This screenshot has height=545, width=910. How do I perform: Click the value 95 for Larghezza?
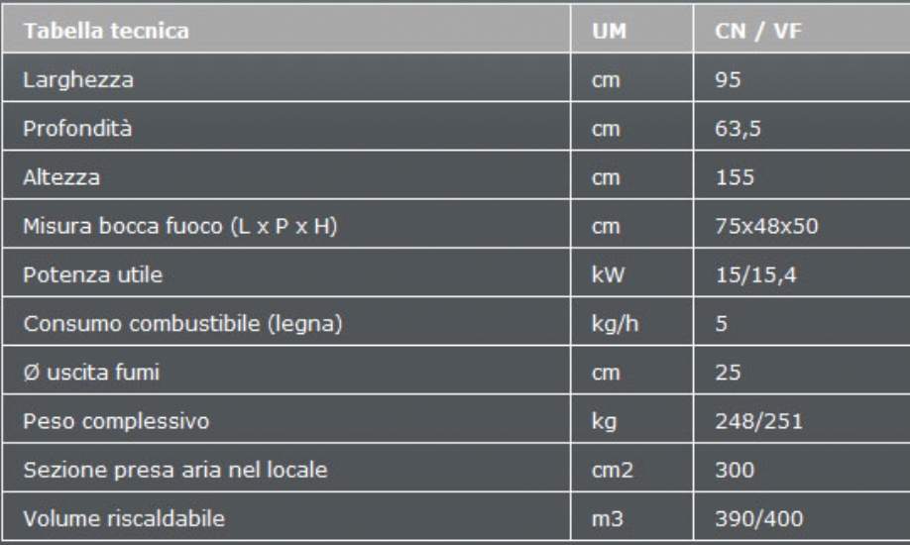728,79
